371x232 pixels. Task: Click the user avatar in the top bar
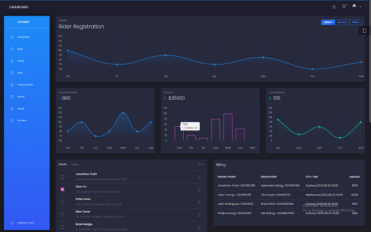354,6
